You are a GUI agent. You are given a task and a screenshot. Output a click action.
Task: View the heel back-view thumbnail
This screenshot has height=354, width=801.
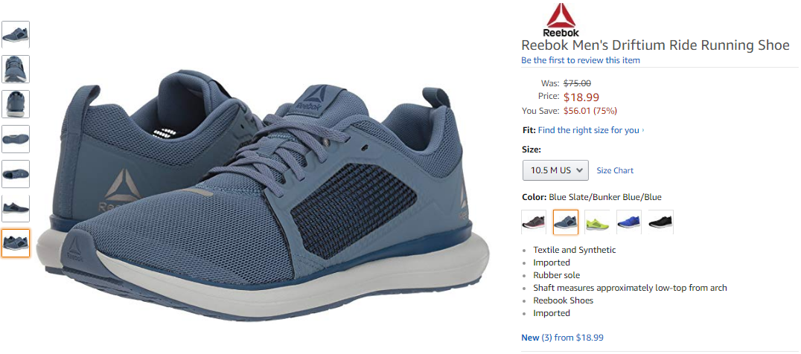click(16, 104)
